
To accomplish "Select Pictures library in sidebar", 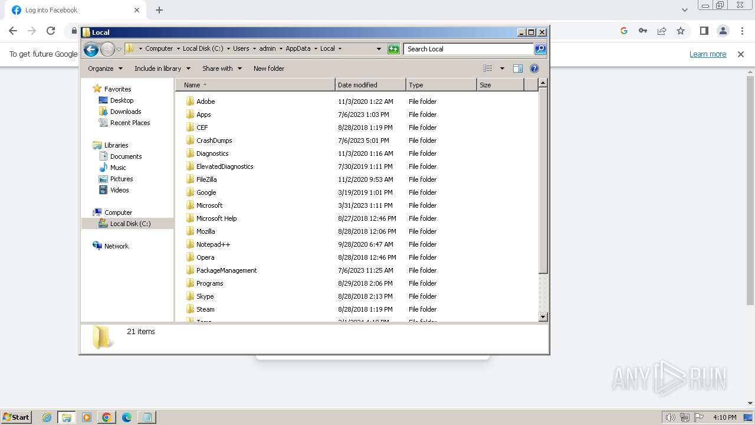I will coord(122,179).
